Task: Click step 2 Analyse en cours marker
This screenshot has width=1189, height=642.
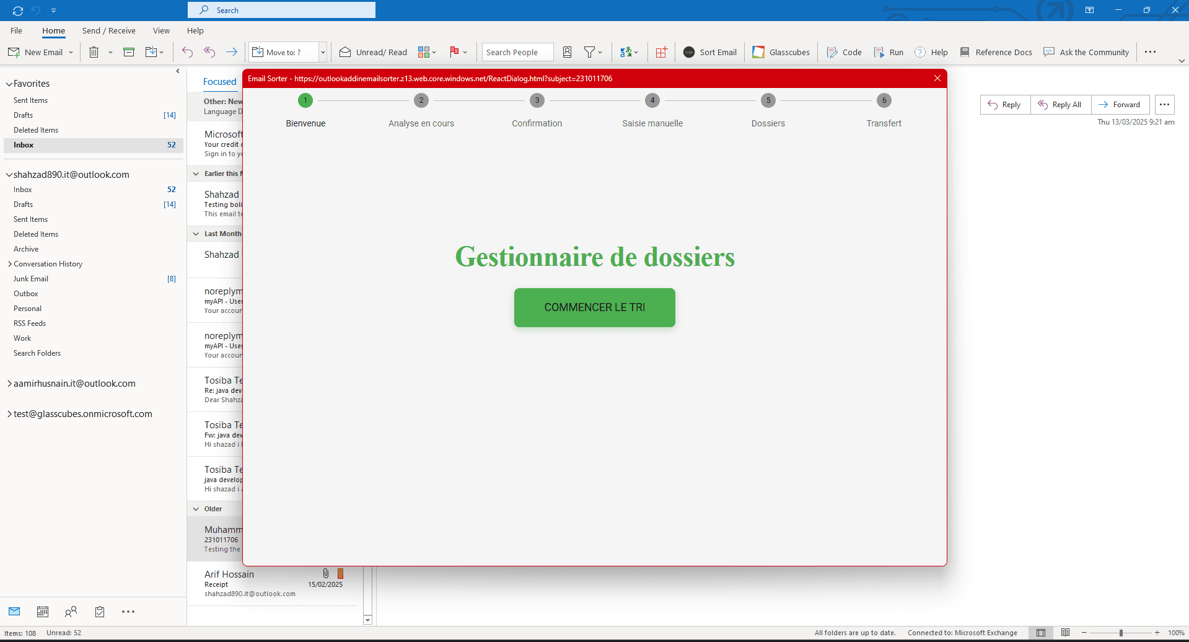Action: point(421,100)
